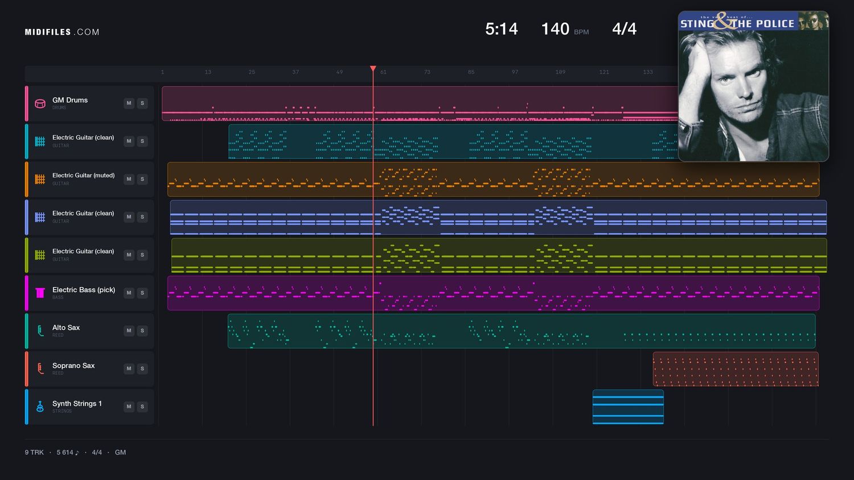This screenshot has width=854, height=480.
Task: Click the Synth Strings 1 icon
Action: pyautogui.click(x=40, y=407)
